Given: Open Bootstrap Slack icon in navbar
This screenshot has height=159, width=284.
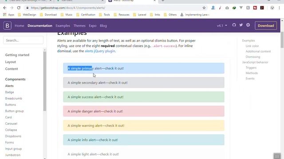Looking at the screenshot, I should tap(248, 25).
